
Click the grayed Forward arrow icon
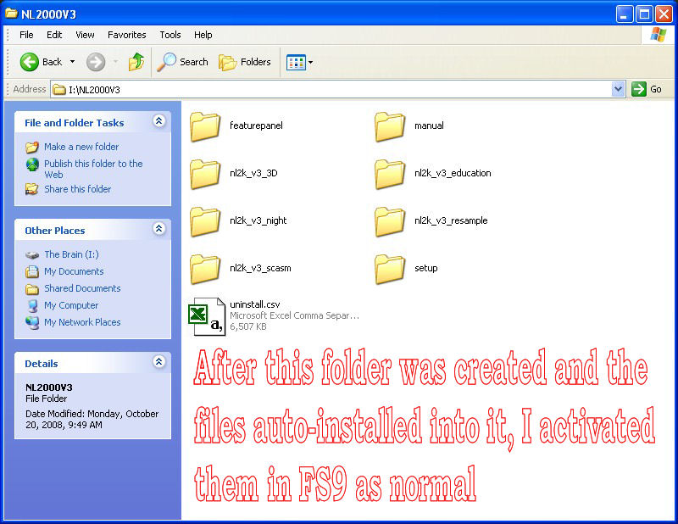coord(96,62)
